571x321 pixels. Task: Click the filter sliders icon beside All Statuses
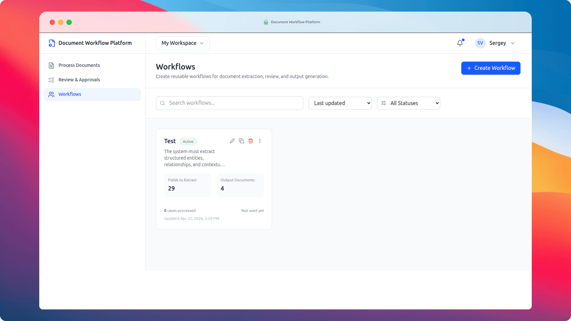pyautogui.click(x=384, y=103)
